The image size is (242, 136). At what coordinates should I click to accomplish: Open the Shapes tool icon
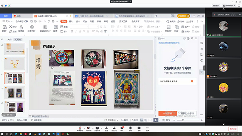tap(177, 27)
